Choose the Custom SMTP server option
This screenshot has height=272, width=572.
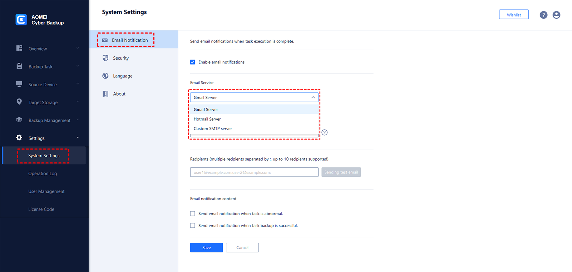click(x=213, y=129)
